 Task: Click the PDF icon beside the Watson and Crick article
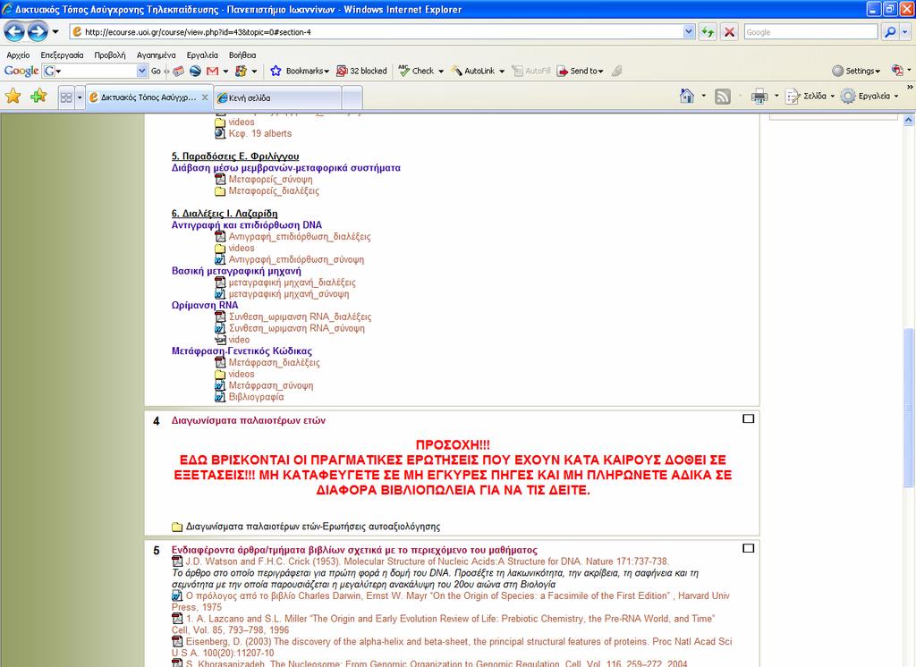click(177, 561)
